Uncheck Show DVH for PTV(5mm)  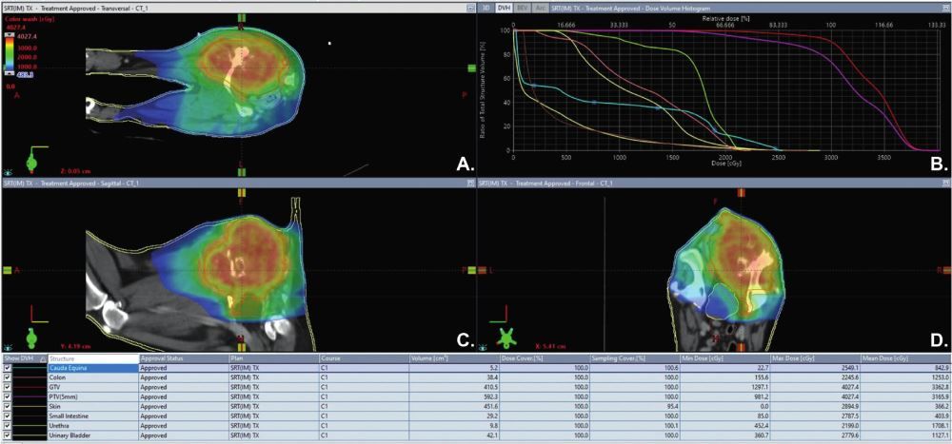tap(8, 395)
